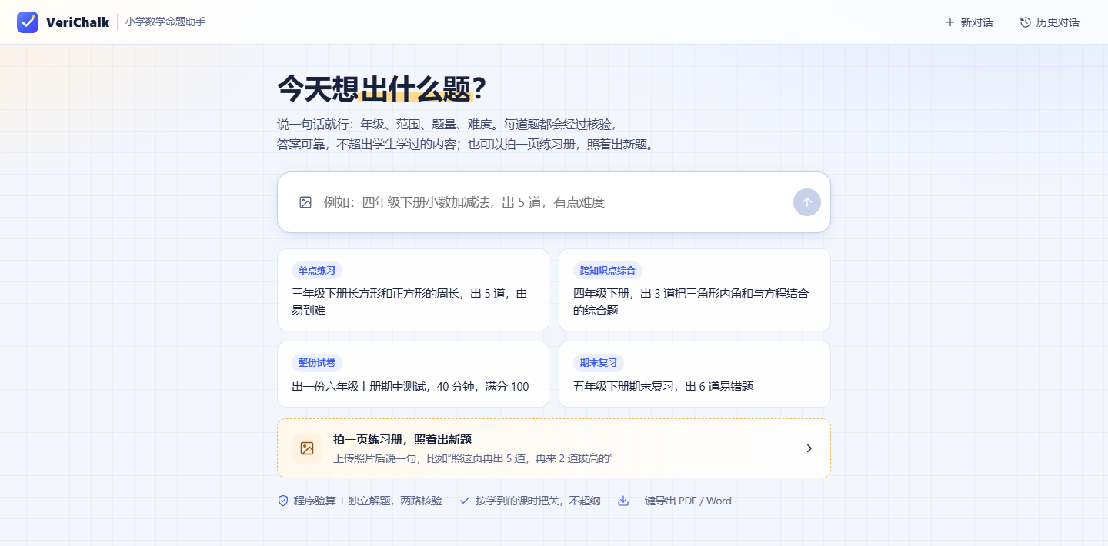Click the shield icon beside 程序验算
1108x546 pixels.
283,501
